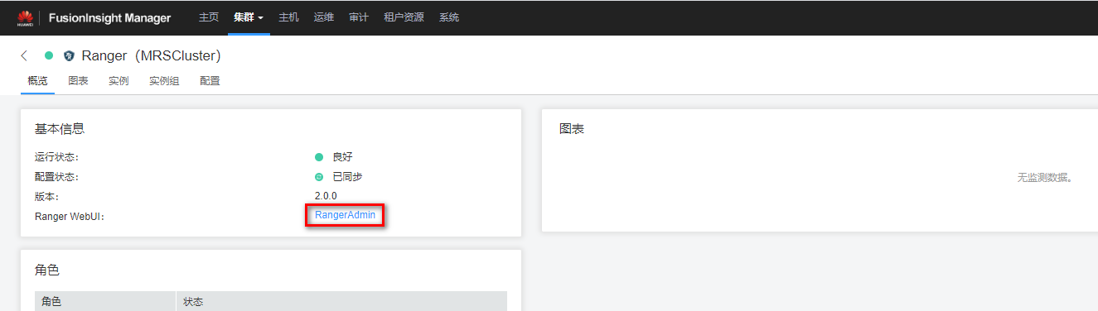Open the 运维 menu item
1098x311 pixels.
(323, 17)
